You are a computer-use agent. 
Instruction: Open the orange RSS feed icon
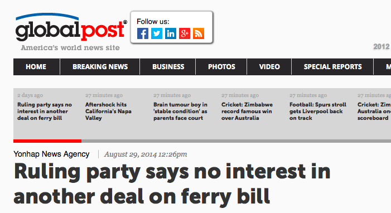(x=199, y=33)
